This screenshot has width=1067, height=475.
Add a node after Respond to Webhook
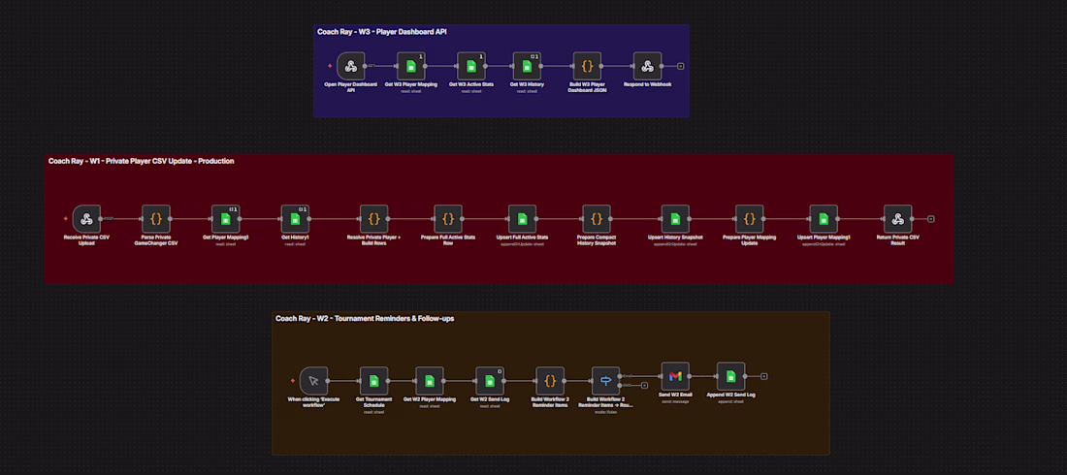pyautogui.click(x=681, y=66)
